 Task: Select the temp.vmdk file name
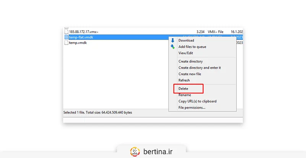coord(78,43)
